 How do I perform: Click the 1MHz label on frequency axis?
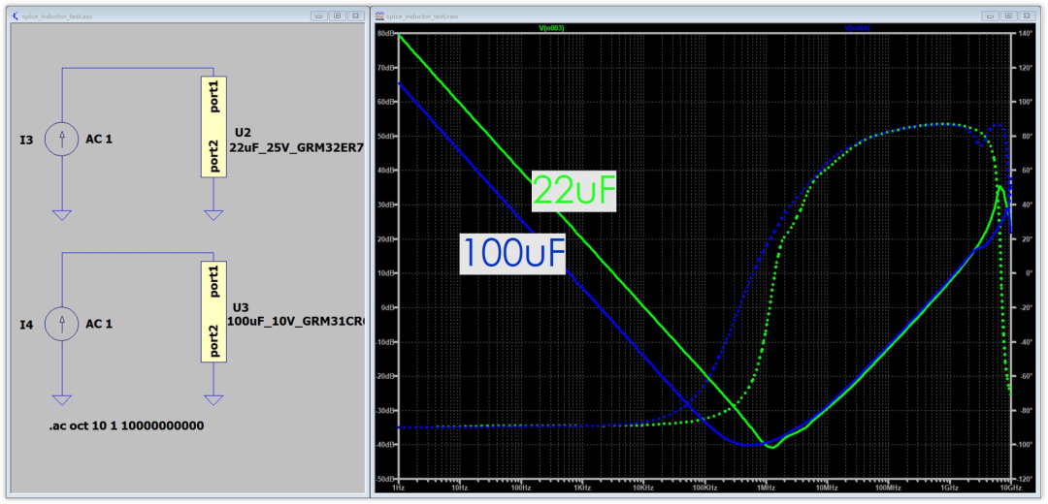tap(766, 488)
